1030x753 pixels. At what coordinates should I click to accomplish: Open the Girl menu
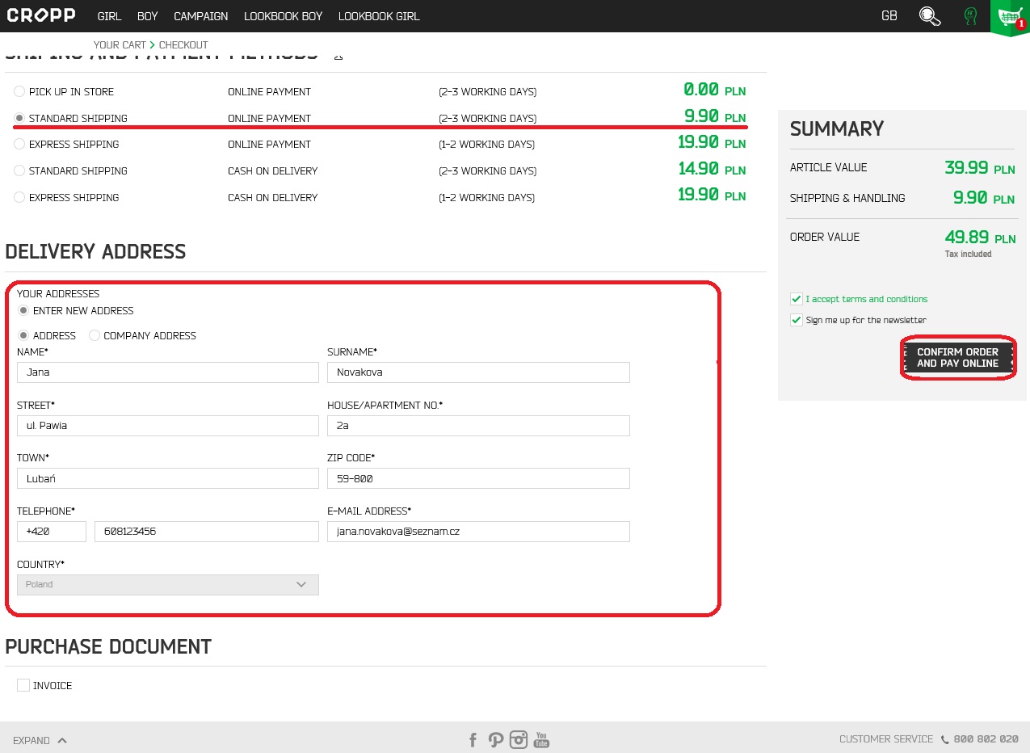(109, 16)
